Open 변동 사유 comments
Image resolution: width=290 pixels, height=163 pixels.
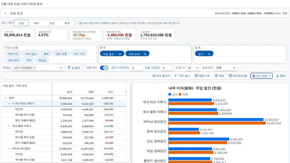coord(202,76)
